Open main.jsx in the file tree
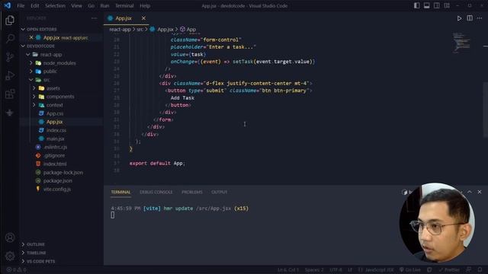The height and width of the screenshot is (274, 488). point(56,139)
